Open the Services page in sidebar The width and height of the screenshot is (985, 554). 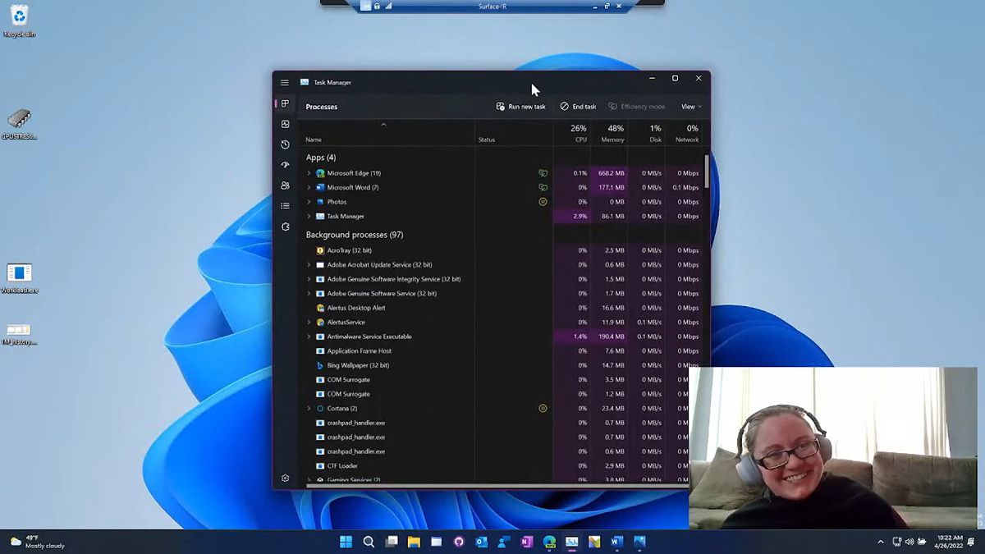coord(285,227)
